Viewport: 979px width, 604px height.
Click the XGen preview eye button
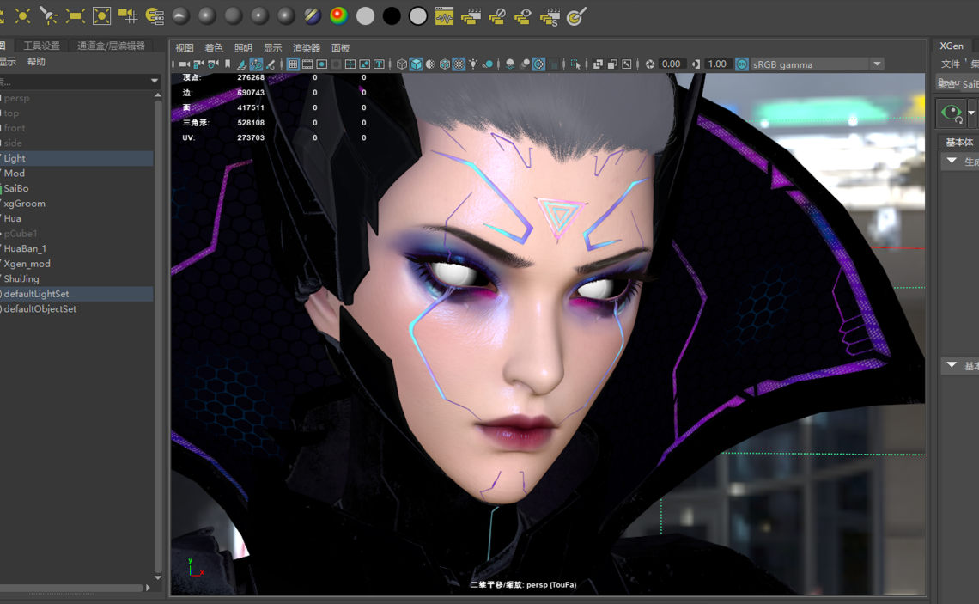(x=952, y=113)
